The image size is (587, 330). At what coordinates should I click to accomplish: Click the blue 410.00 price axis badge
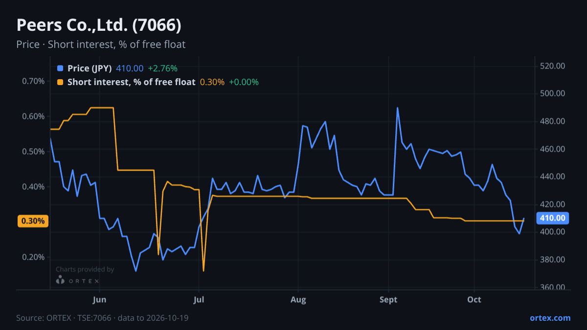(x=553, y=218)
